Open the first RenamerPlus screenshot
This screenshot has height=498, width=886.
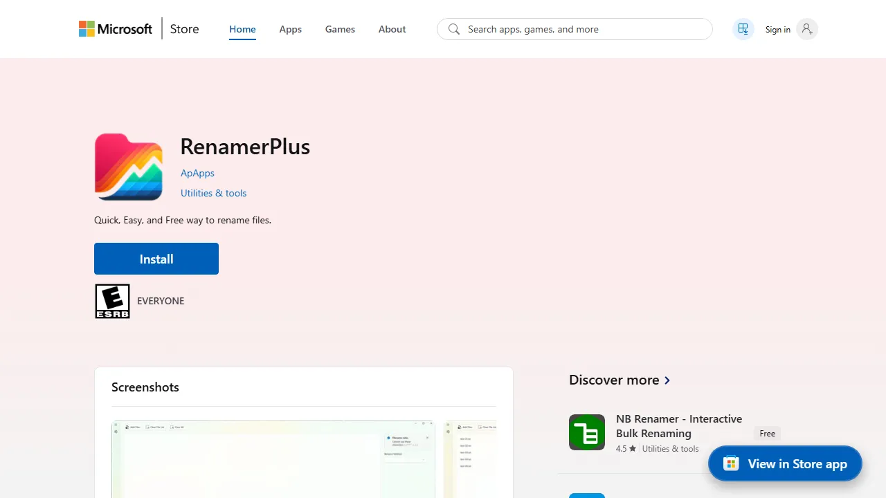click(x=273, y=459)
